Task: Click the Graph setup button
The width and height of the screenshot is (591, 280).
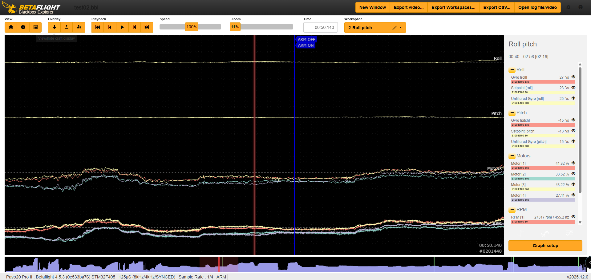Action: pyautogui.click(x=545, y=246)
